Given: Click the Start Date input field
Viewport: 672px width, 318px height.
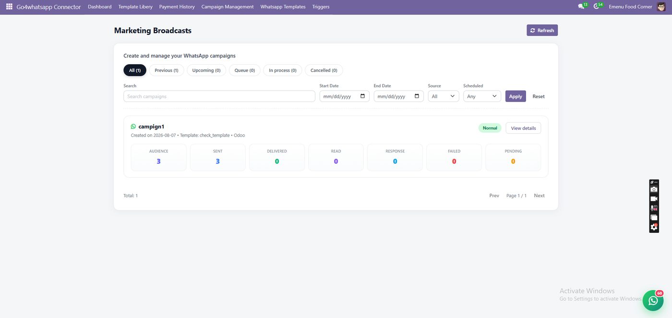Looking at the screenshot, I should (x=344, y=96).
